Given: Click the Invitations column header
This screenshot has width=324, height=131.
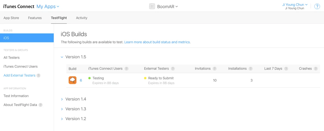Looking at the screenshot, I should [203, 69].
